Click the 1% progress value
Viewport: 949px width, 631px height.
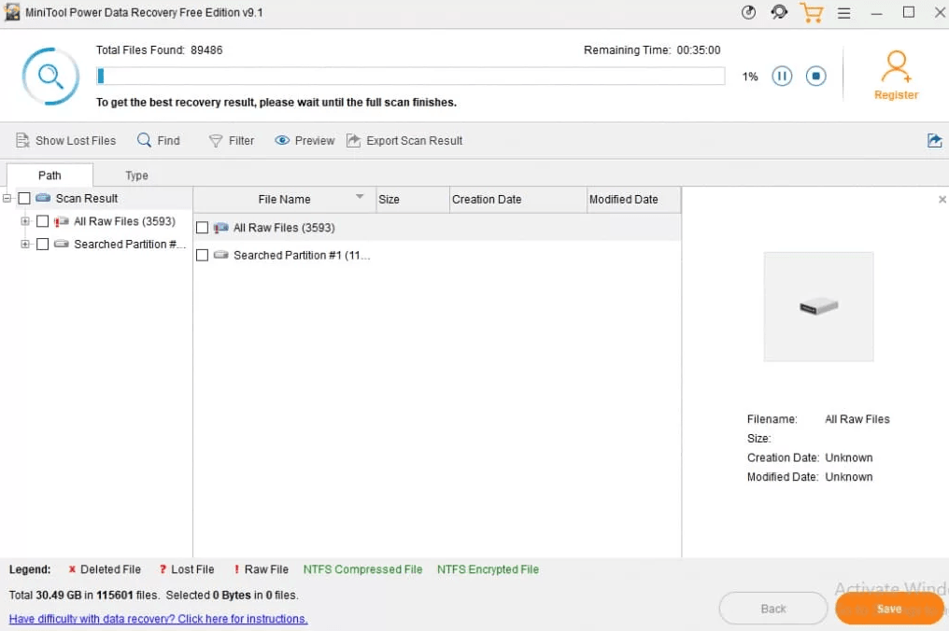(x=750, y=77)
